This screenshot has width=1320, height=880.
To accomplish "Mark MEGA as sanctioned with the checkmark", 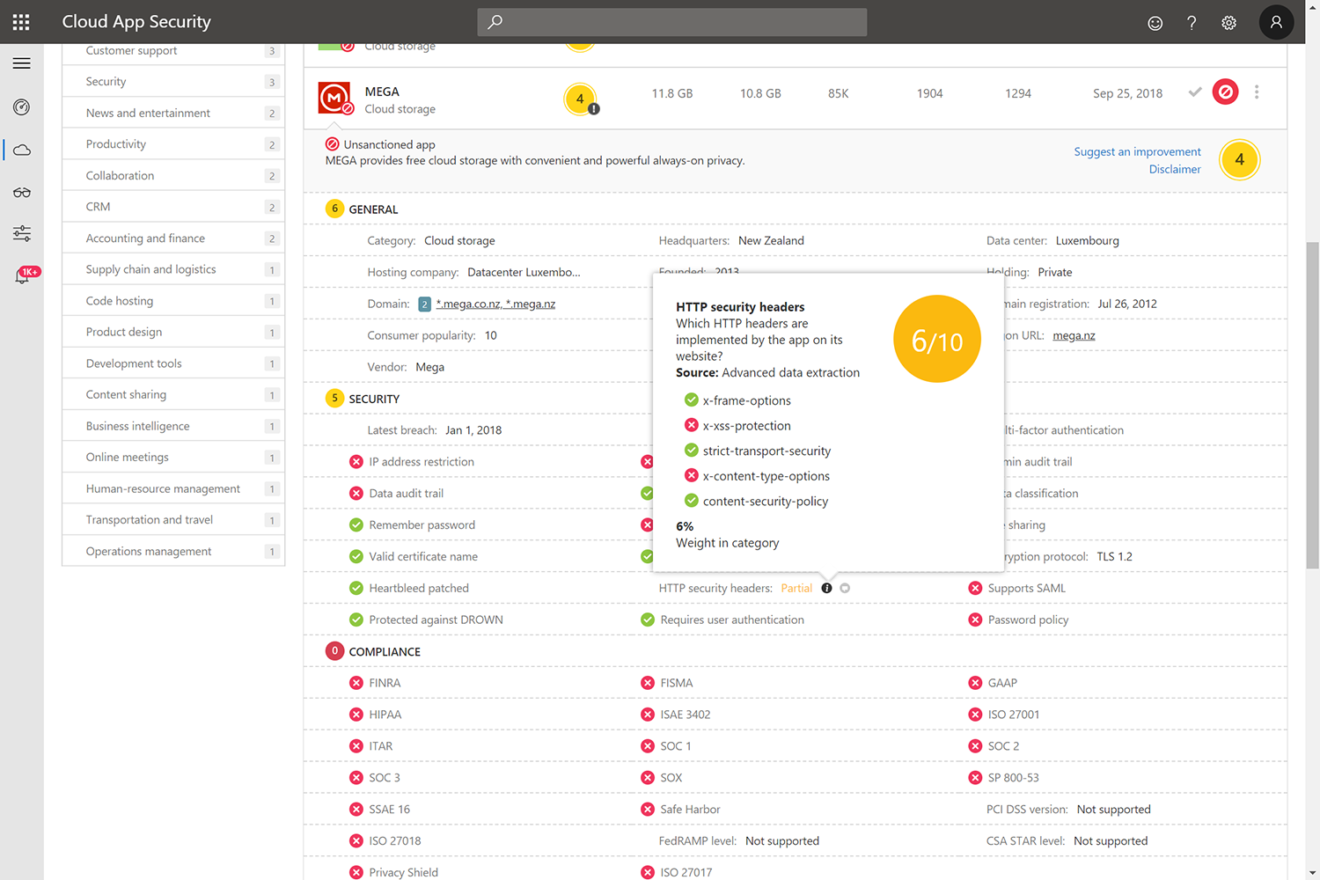I will 1194,92.
